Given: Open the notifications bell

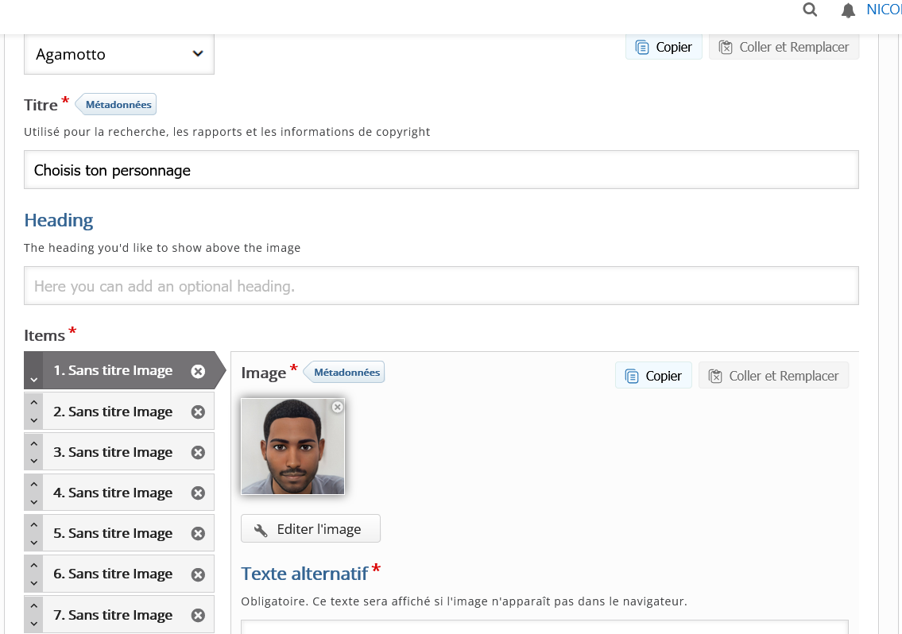Looking at the screenshot, I should point(848,10).
